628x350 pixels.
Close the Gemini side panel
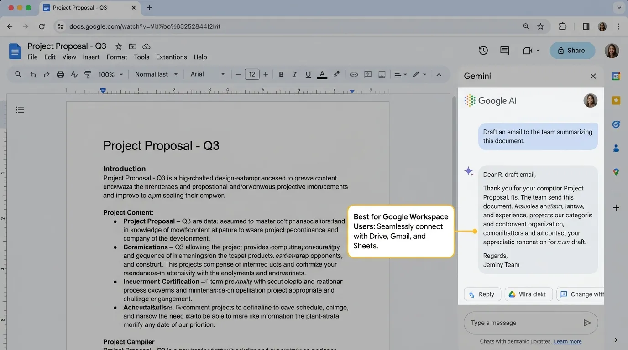[x=593, y=76]
